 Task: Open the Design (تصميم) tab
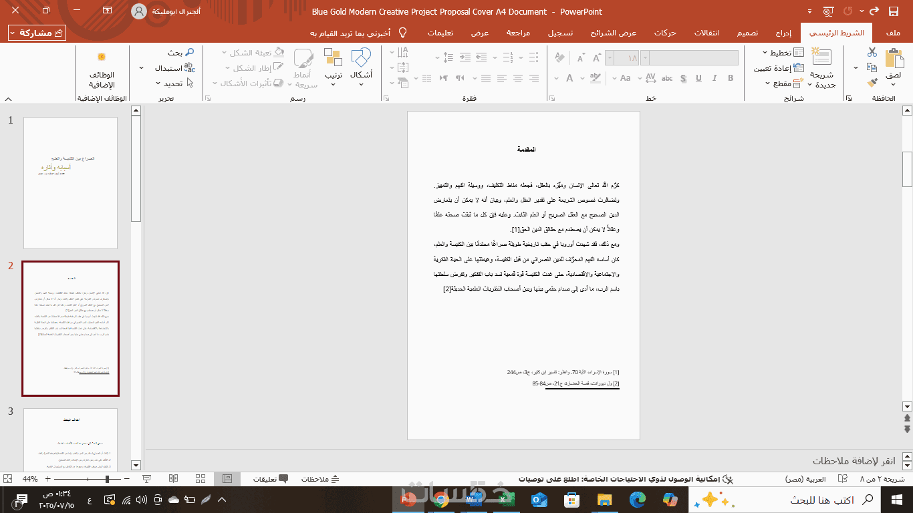(748, 33)
